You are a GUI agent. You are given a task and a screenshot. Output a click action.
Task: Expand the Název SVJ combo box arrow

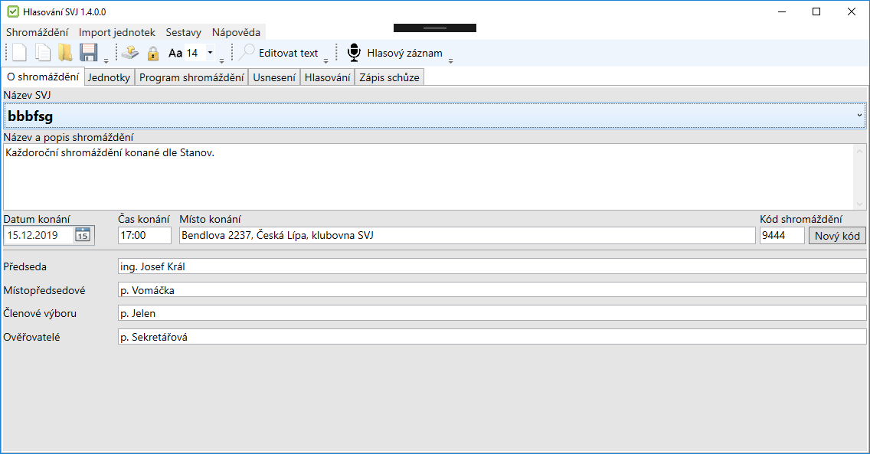click(x=859, y=116)
